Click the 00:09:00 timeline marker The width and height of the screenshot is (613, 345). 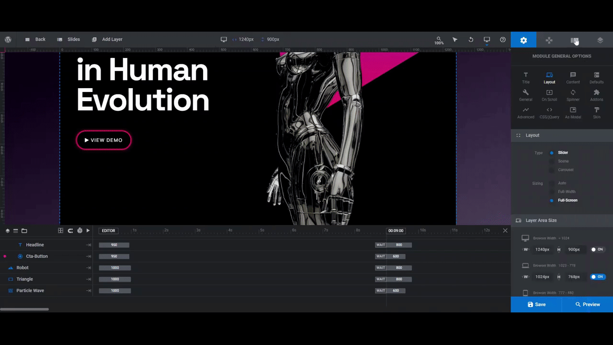point(396,230)
